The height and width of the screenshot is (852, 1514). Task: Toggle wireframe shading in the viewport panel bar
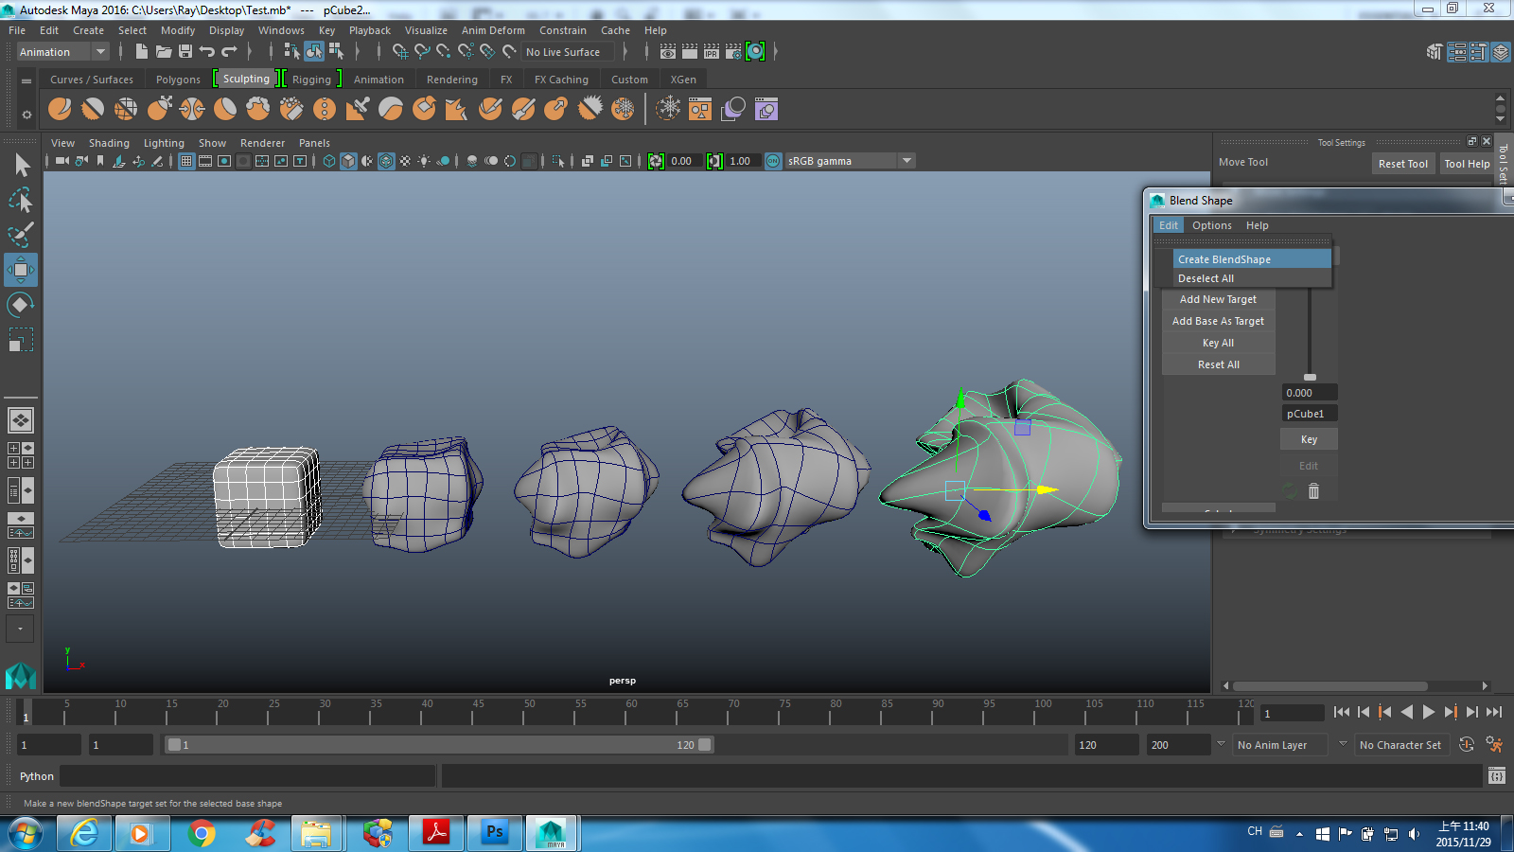point(328,161)
